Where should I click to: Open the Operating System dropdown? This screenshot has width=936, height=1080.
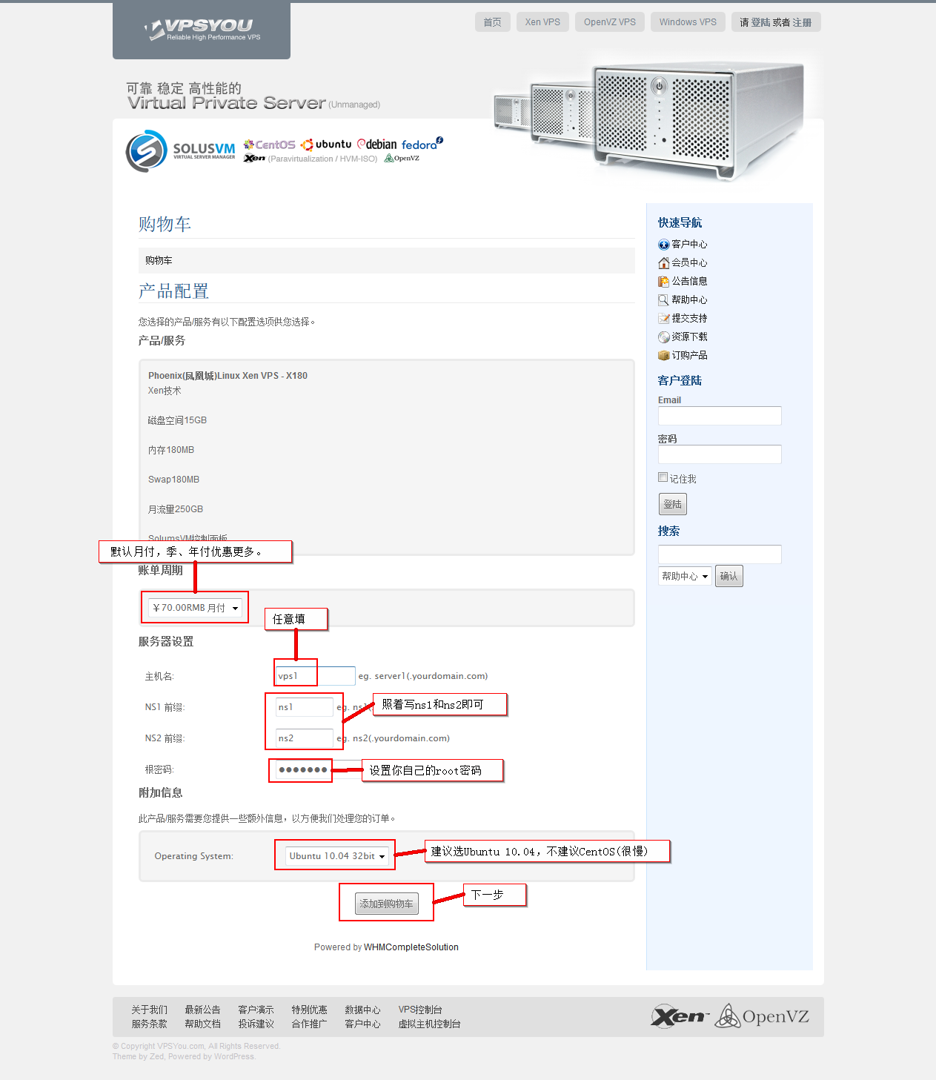coord(337,856)
